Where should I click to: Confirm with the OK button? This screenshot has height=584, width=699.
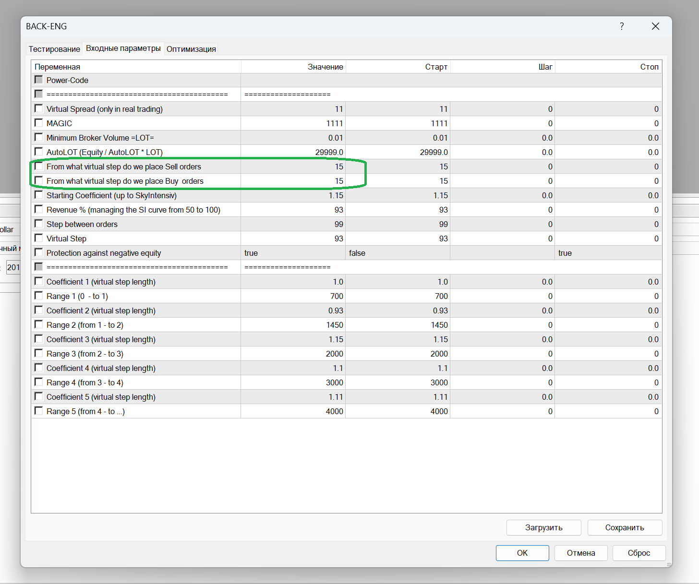coord(522,553)
